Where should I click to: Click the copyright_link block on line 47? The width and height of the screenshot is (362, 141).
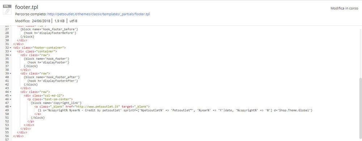pos(56,103)
